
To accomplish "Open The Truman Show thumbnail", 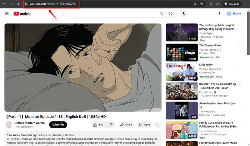I will [x=182, y=52].
